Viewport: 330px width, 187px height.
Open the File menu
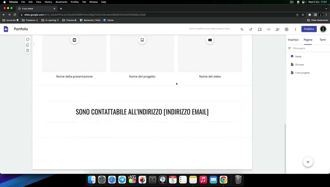click(x=23, y=2)
